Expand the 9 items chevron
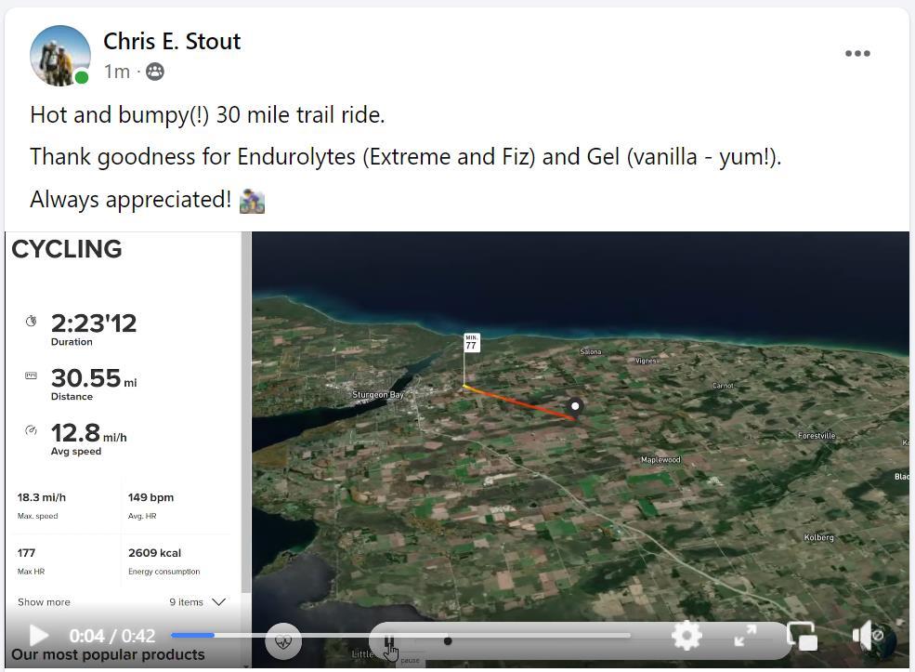 click(x=219, y=602)
